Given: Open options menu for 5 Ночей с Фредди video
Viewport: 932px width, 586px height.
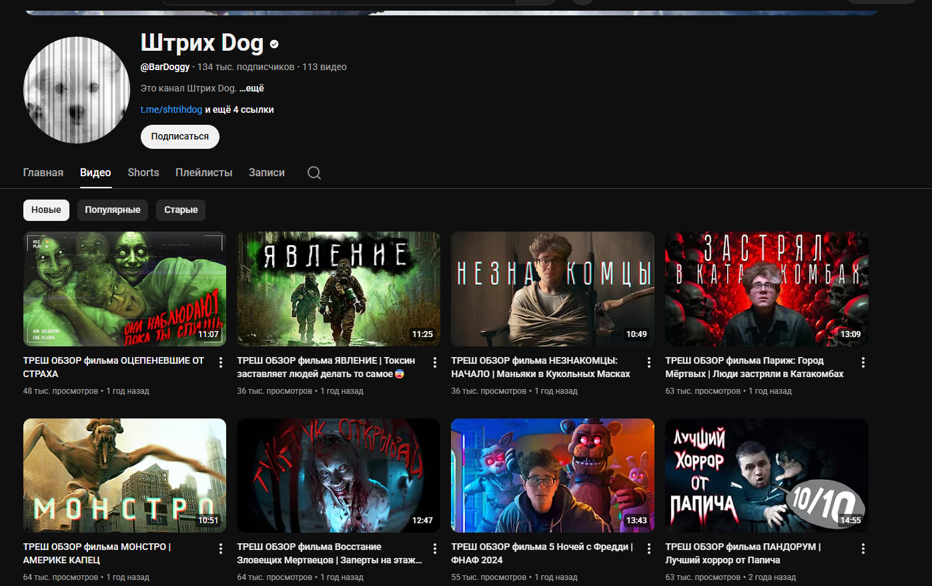Looking at the screenshot, I should [x=649, y=549].
